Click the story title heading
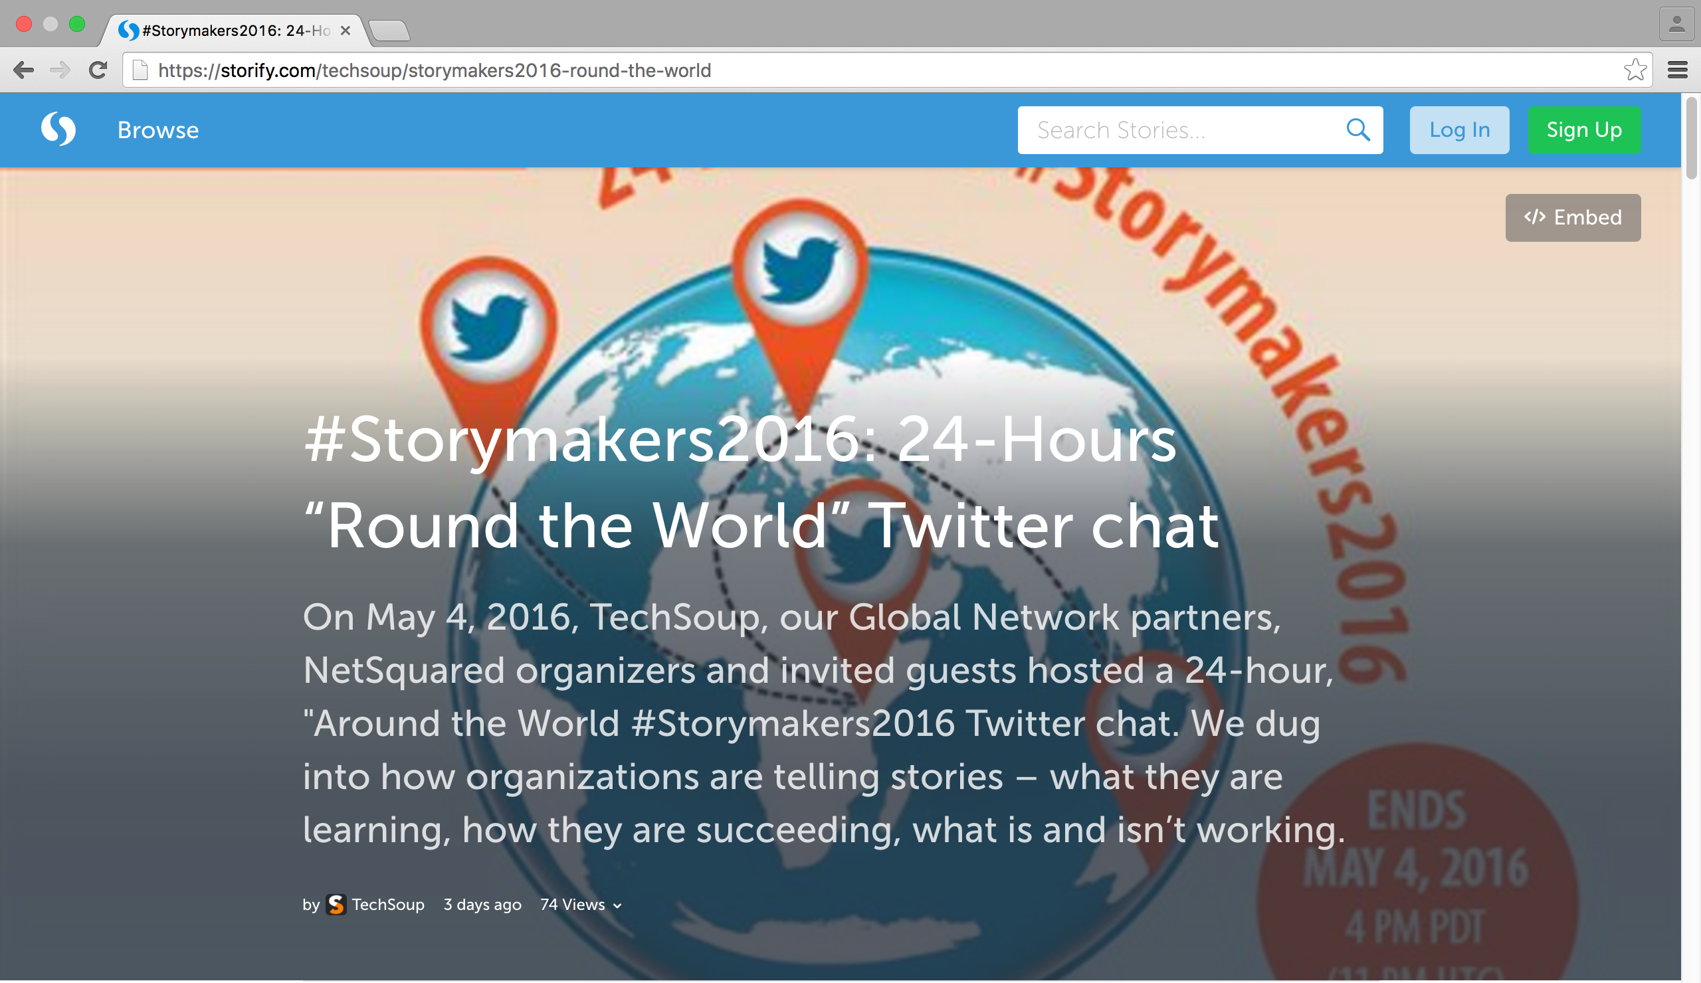The height and width of the screenshot is (983, 1701). [761, 482]
